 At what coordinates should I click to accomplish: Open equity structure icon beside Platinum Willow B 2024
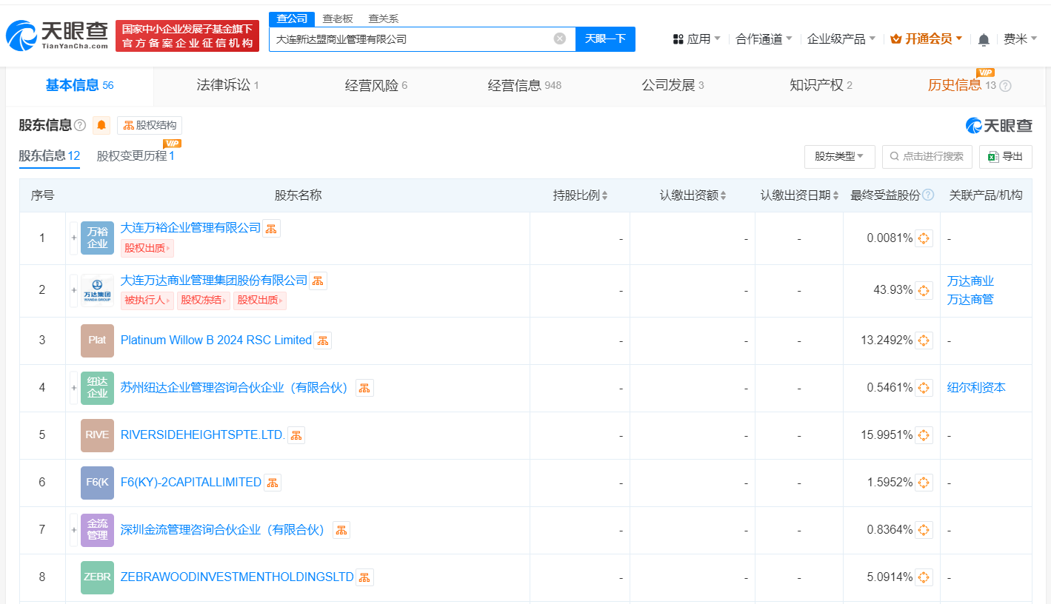322,340
